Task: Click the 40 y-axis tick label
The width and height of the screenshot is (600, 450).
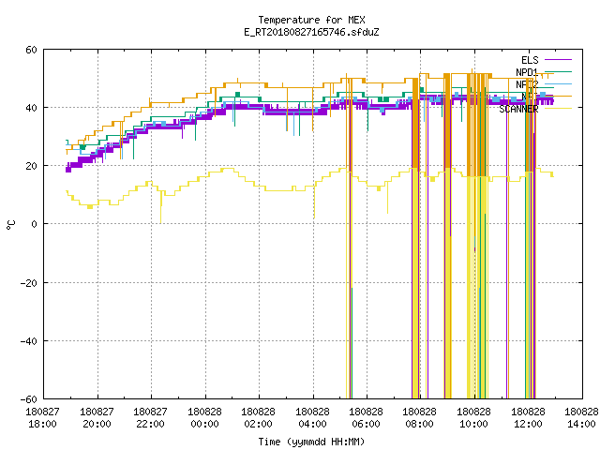Action: tap(31, 108)
